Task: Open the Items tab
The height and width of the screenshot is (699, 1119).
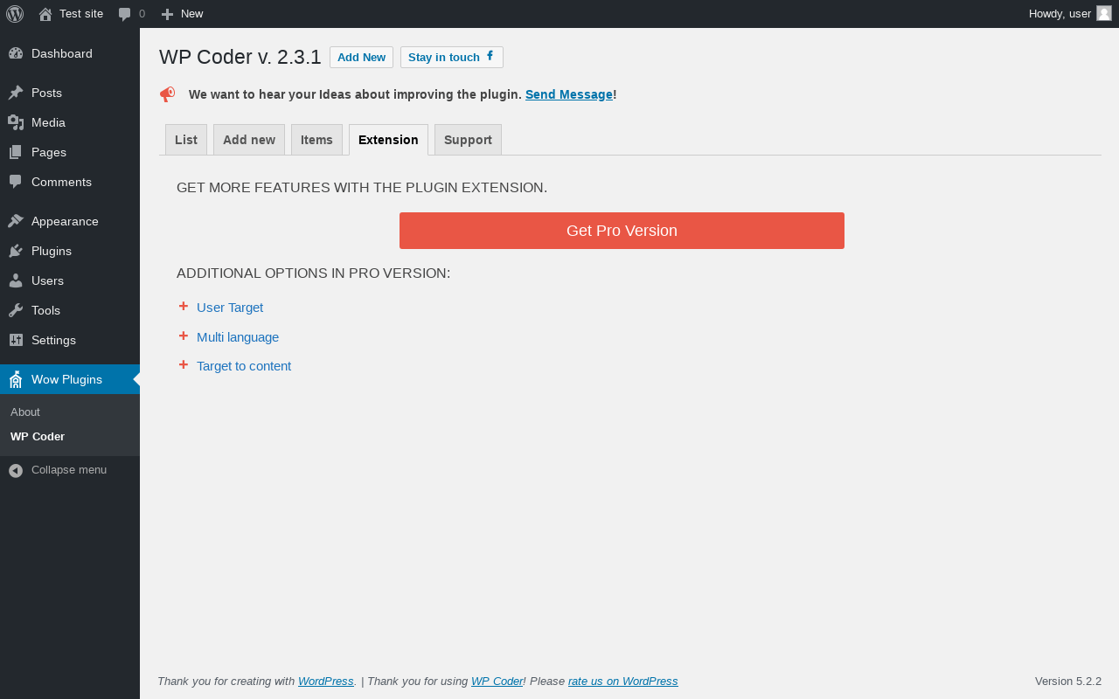Action: pyautogui.click(x=316, y=140)
